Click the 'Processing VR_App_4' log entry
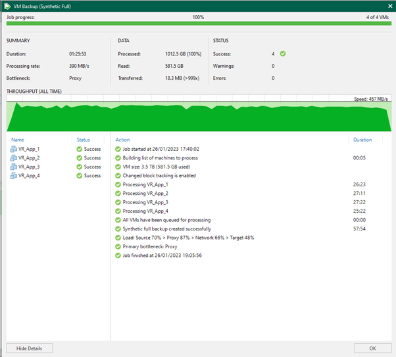 145,211
